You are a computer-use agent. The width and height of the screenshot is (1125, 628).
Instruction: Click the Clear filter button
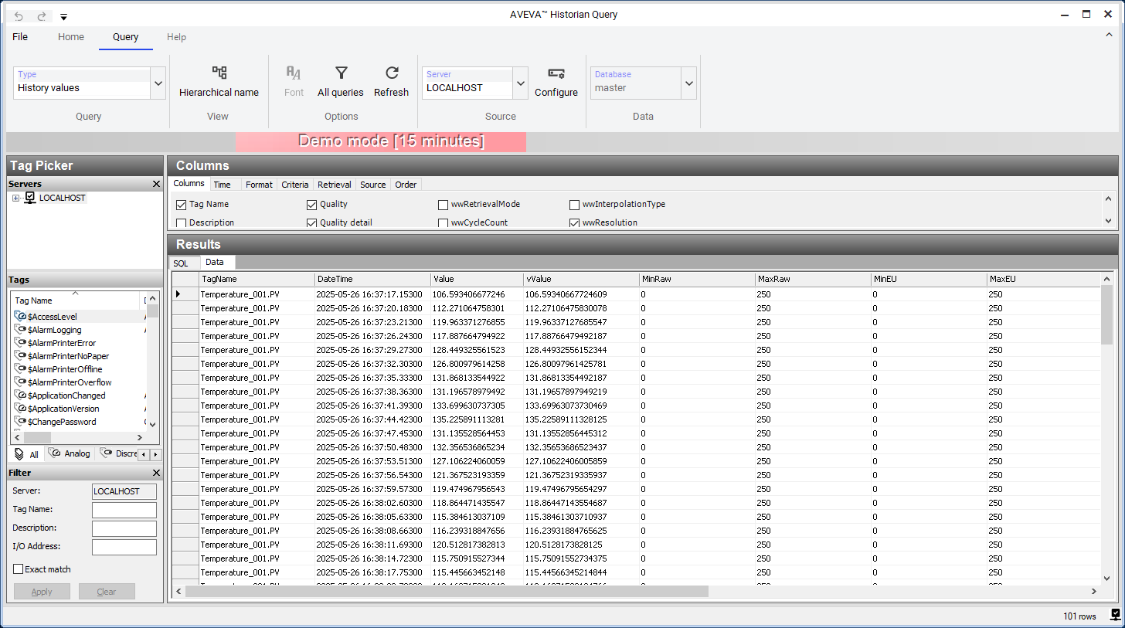pyautogui.click(x=107, y=592)
